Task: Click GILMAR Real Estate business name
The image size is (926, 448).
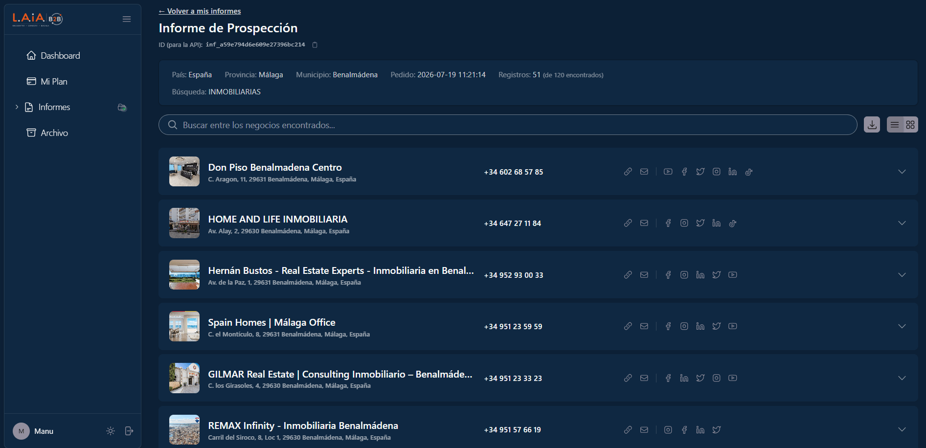Action: pos(340,374)
